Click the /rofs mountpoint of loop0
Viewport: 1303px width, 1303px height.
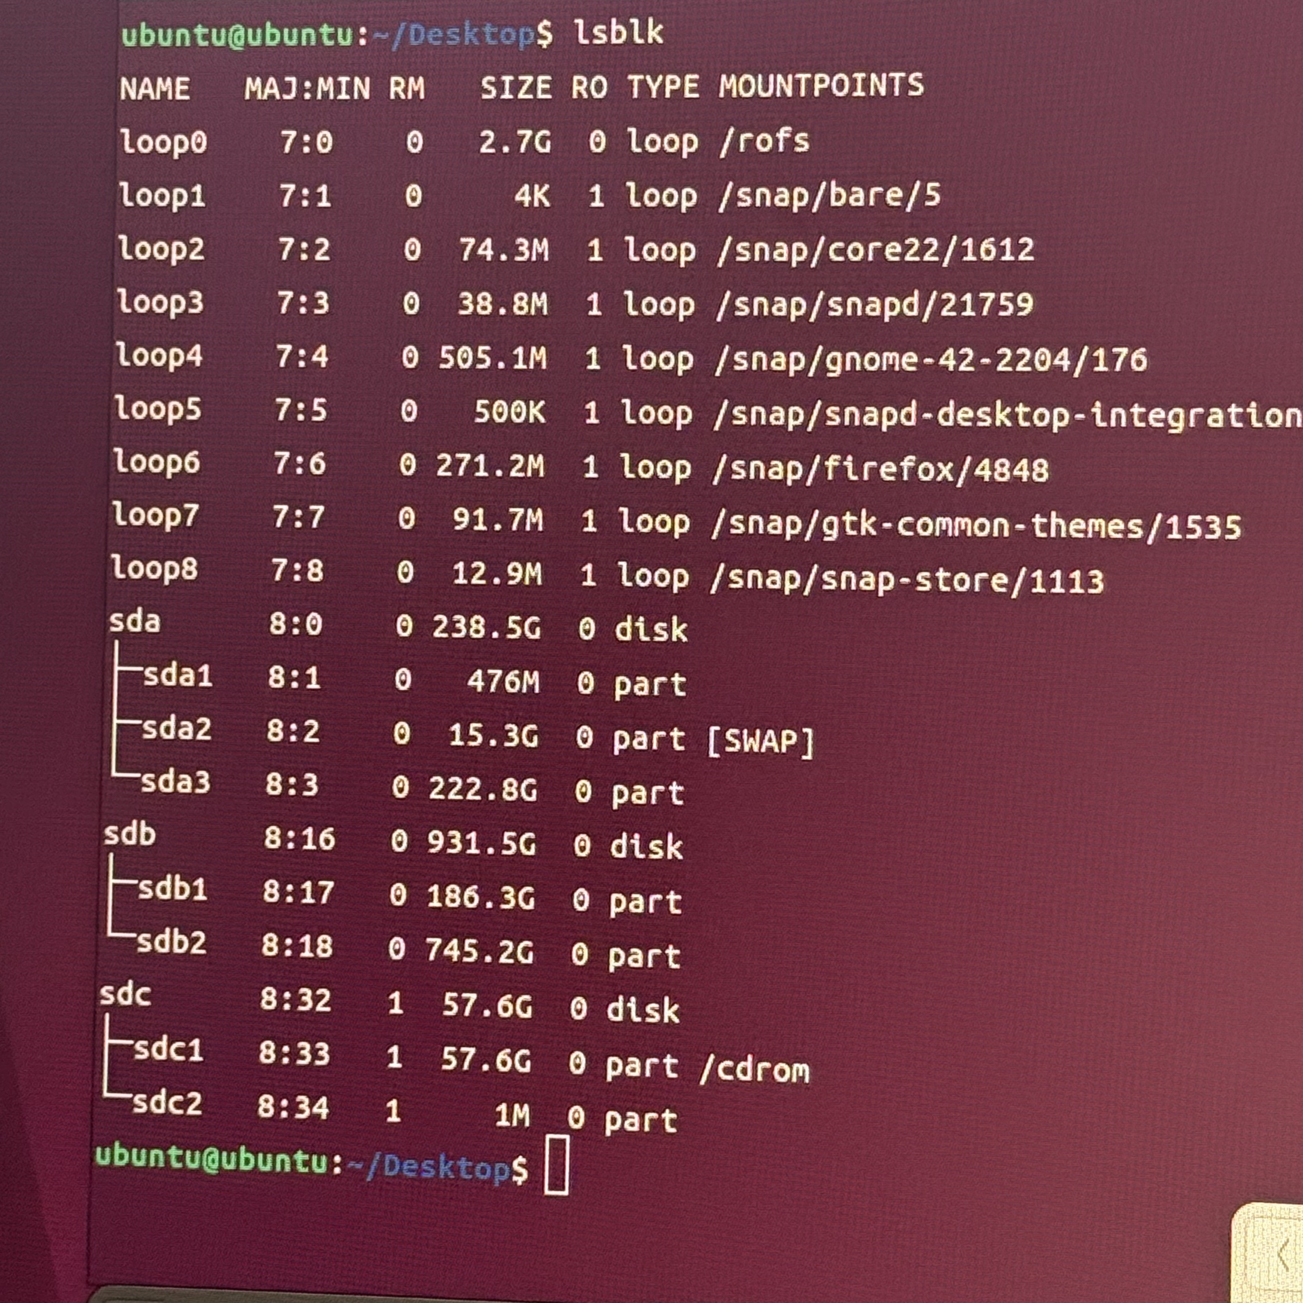(x=764, y=141)
